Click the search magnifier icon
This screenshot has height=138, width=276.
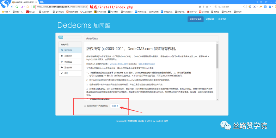244,7
